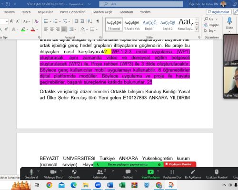Image resolution: width=238 pixels, height=190 pixels.
Task: Apply center text alignment
Action: point(52,29)
